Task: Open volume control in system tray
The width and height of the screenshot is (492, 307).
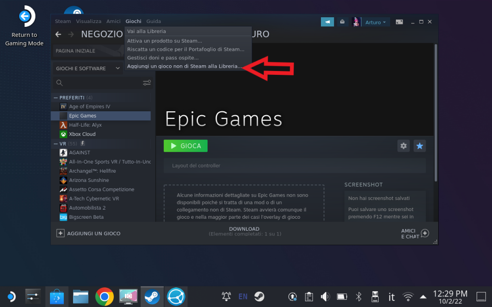Action: [x=325, y=296]
